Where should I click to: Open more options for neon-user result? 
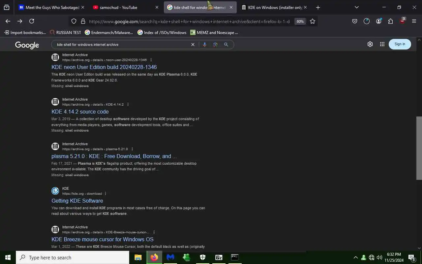[x=151, y=60]
